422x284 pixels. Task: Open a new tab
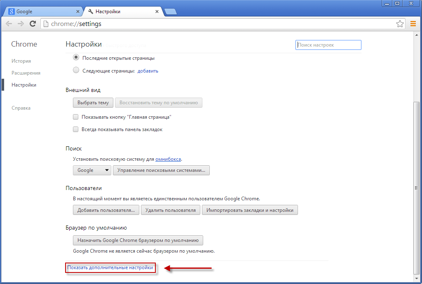pyautogui.click(x=170, y=12)
